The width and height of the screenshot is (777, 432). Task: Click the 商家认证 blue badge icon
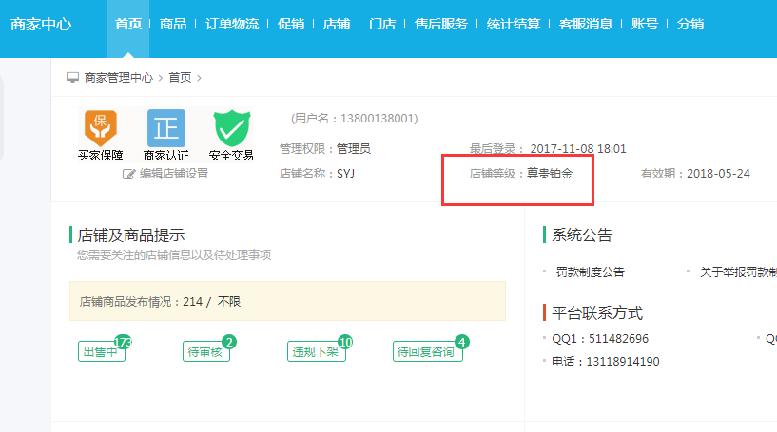(x=165, y=126)
